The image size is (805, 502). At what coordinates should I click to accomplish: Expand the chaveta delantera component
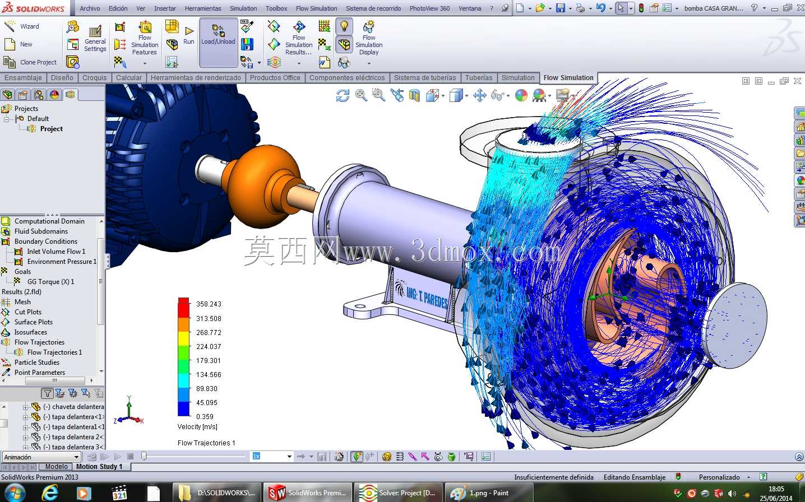(25, 407)
